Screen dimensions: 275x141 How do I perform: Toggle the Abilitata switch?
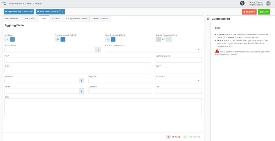pyautogui.click(x=10, y=40)
